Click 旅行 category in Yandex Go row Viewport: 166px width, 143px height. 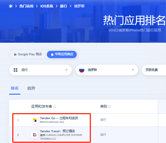tap(103, 120)
